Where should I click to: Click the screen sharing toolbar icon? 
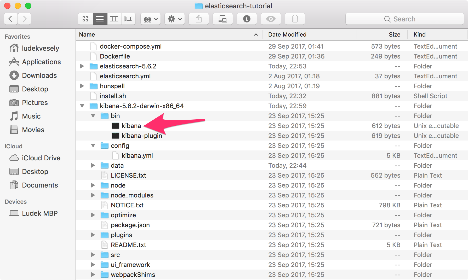pyautogui.click(x=223, y=19)
